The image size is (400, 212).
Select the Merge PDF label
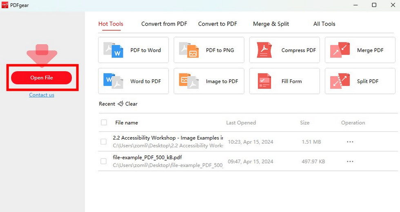click(x=370, y=50)
